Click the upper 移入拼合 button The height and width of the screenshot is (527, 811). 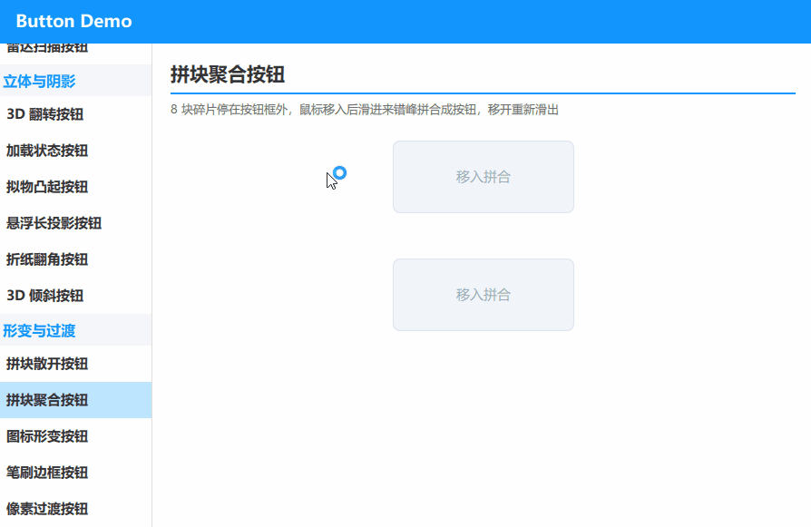coord(484,177)
